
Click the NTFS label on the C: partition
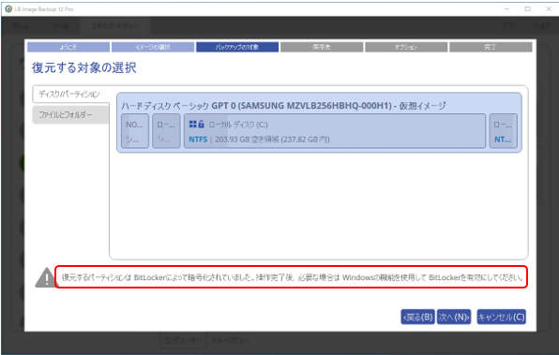pyautogui.click(x=198, y=140)
